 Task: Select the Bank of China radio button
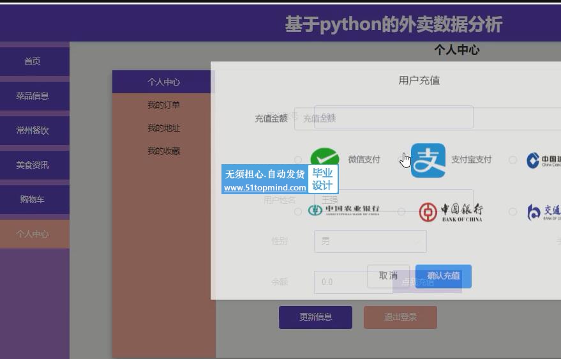pos(401,211)
